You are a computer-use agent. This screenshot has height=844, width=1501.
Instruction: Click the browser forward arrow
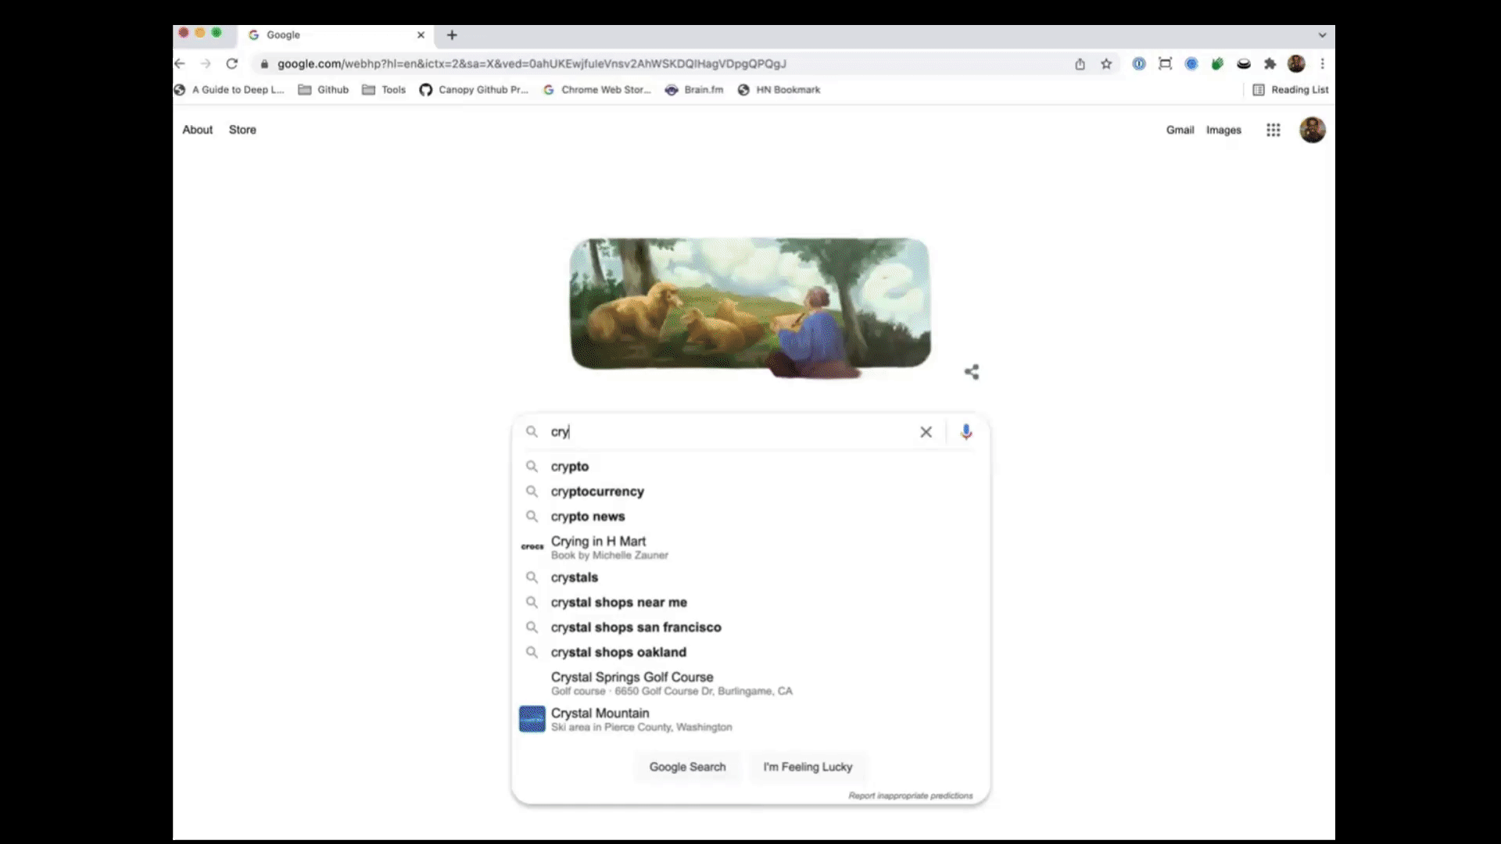(x=206, y=64)
